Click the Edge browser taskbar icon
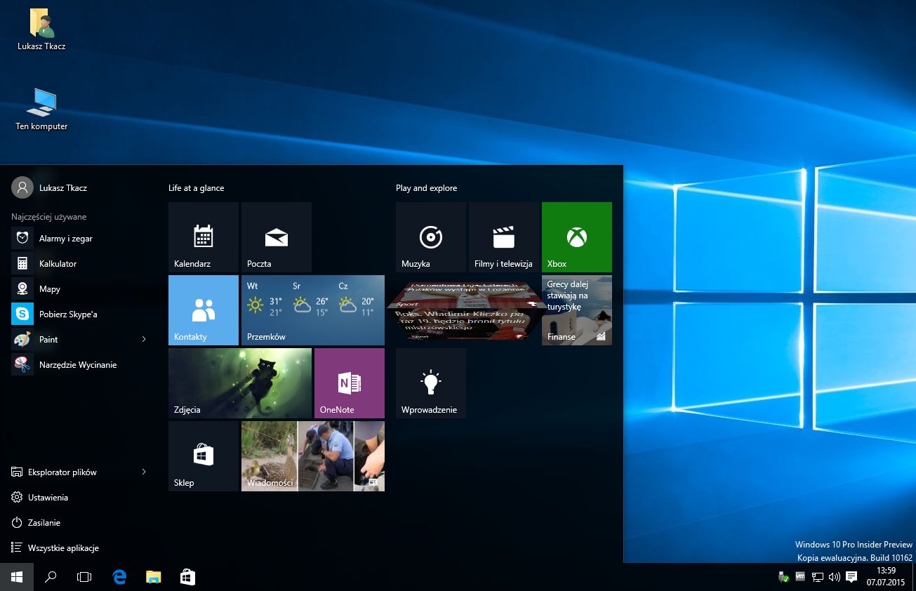916x591 pixels. 119,577
